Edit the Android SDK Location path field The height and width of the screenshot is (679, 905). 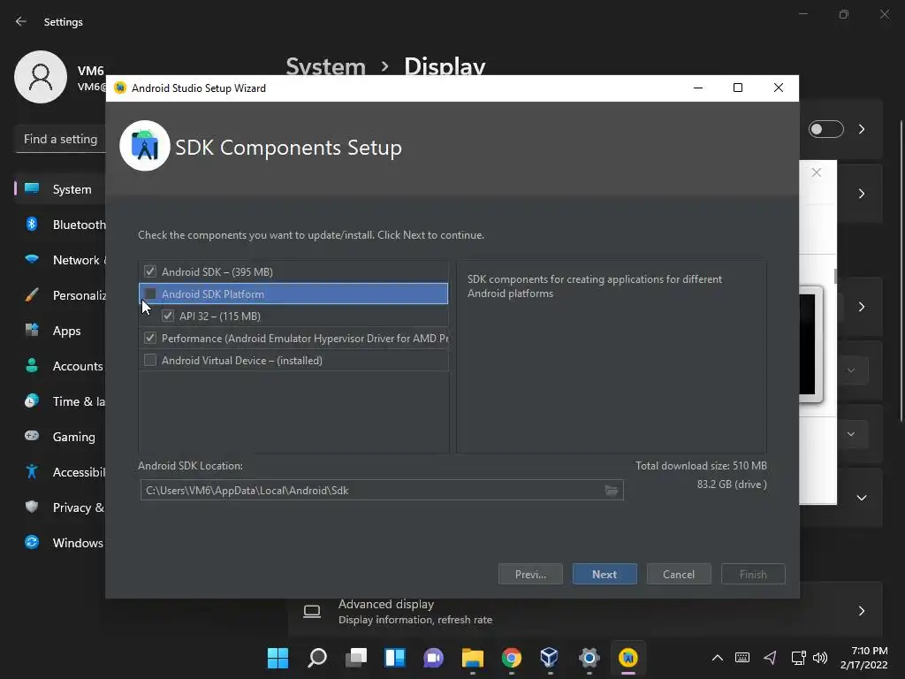[382, 490]
